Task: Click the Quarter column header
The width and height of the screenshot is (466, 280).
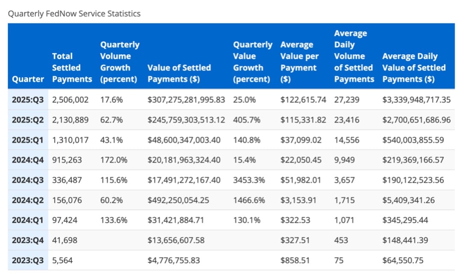Action: (28, 79)
